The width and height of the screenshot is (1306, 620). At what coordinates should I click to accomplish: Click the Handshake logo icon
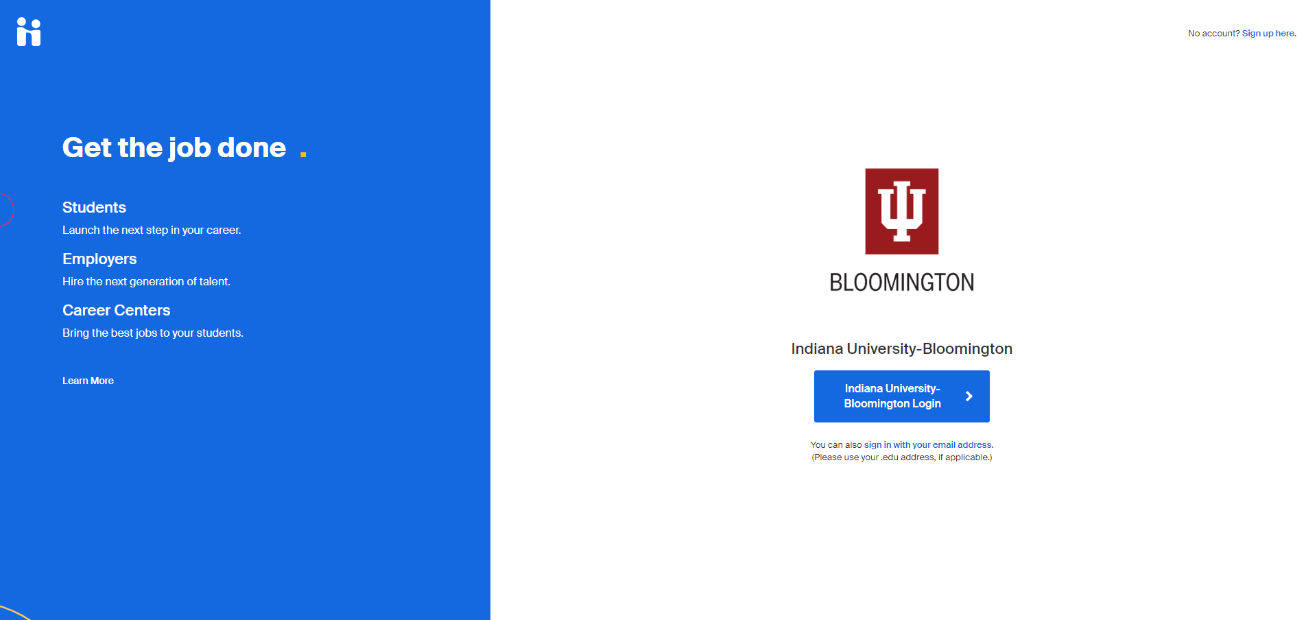29,32
